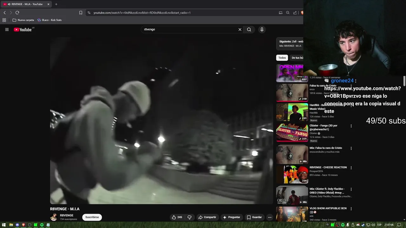Select the Todos filter chip
This screenshot has width=406, height=228.
click(282, 58)
